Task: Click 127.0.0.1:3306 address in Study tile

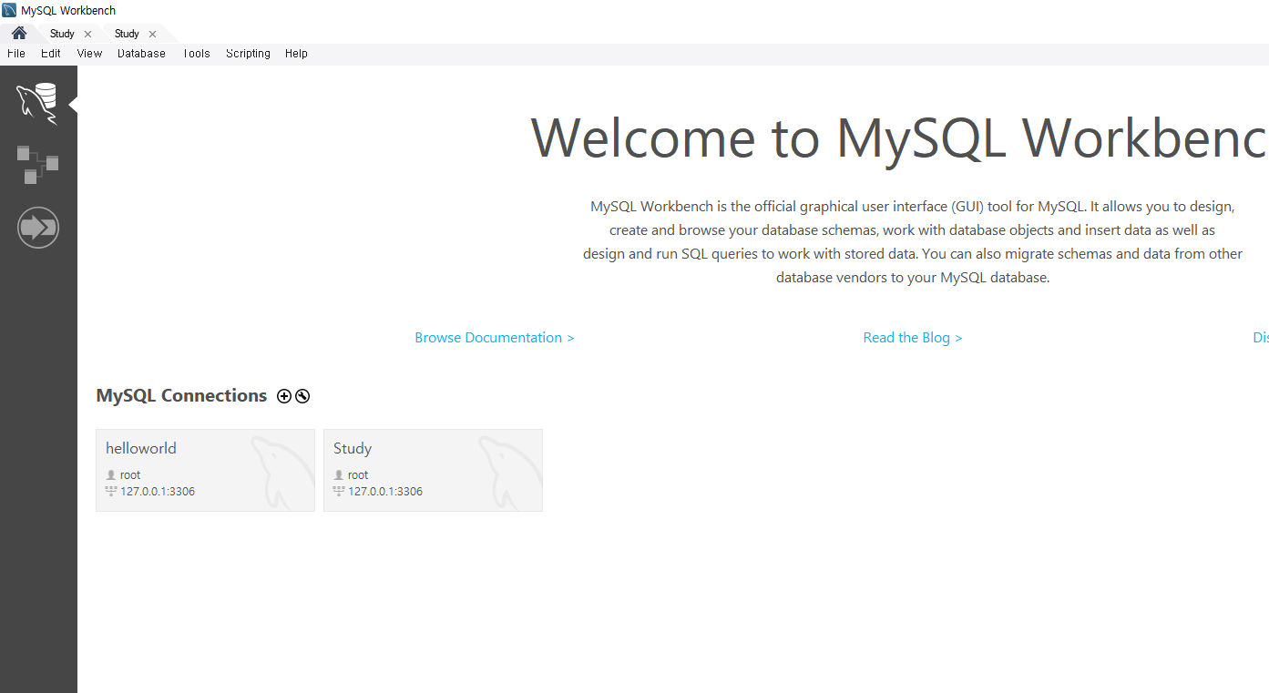Action: coord(385,492)
